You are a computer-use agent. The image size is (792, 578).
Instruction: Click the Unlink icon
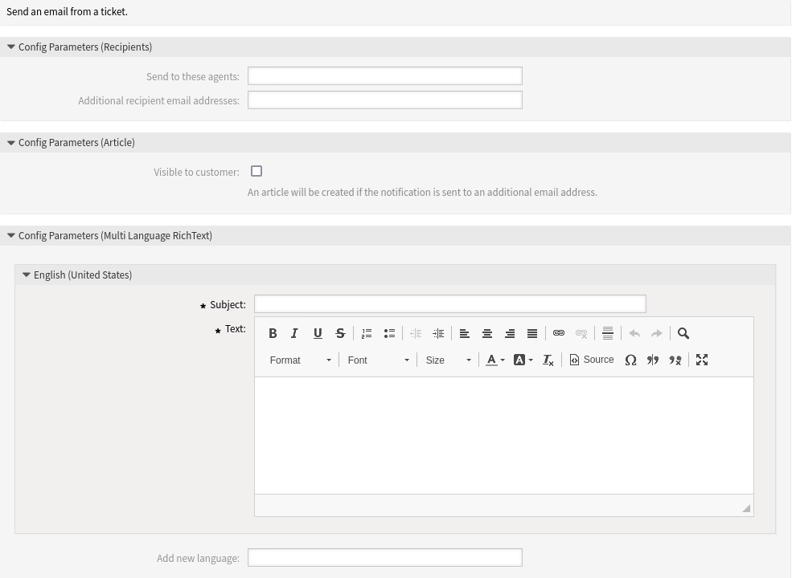581,333
